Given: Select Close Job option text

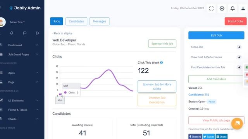Looking at the screenshot, I should coord(197,47).
